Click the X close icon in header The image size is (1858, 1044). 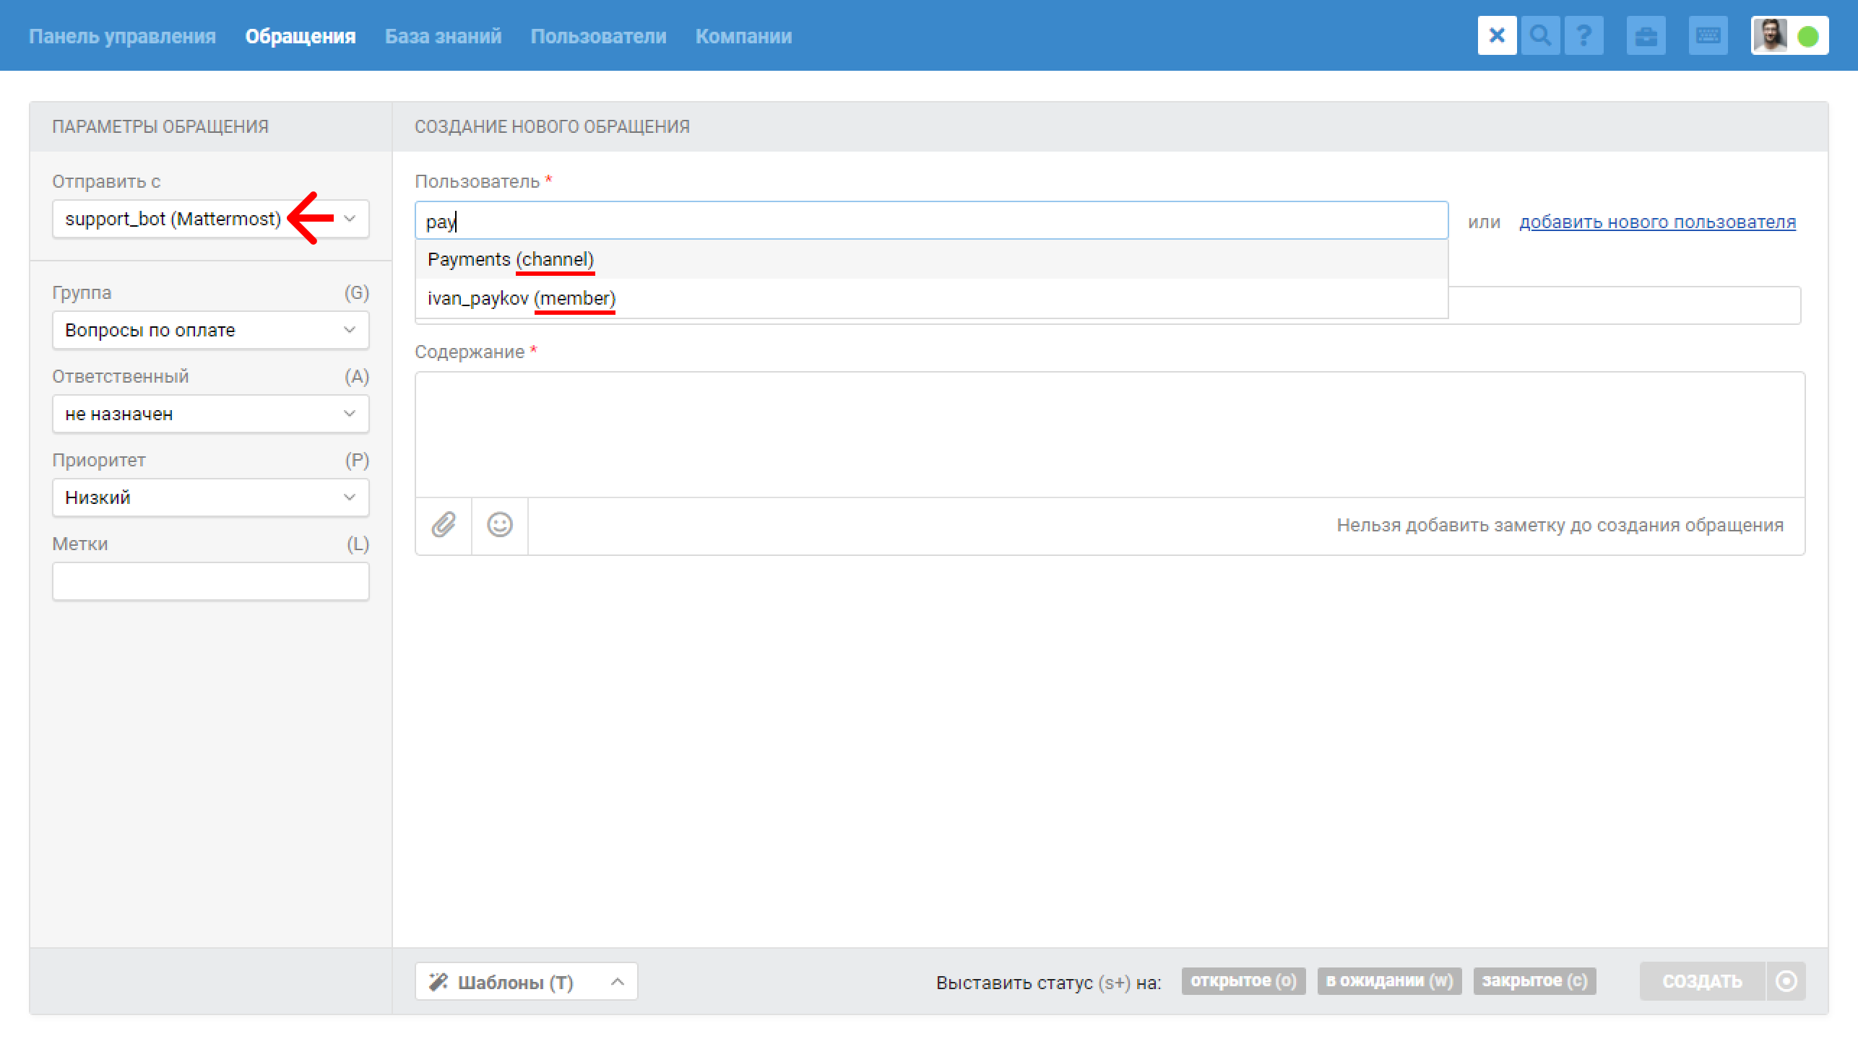click(1497, 35)
